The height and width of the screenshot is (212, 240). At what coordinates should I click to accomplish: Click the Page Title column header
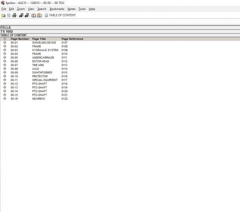point(39,39)
